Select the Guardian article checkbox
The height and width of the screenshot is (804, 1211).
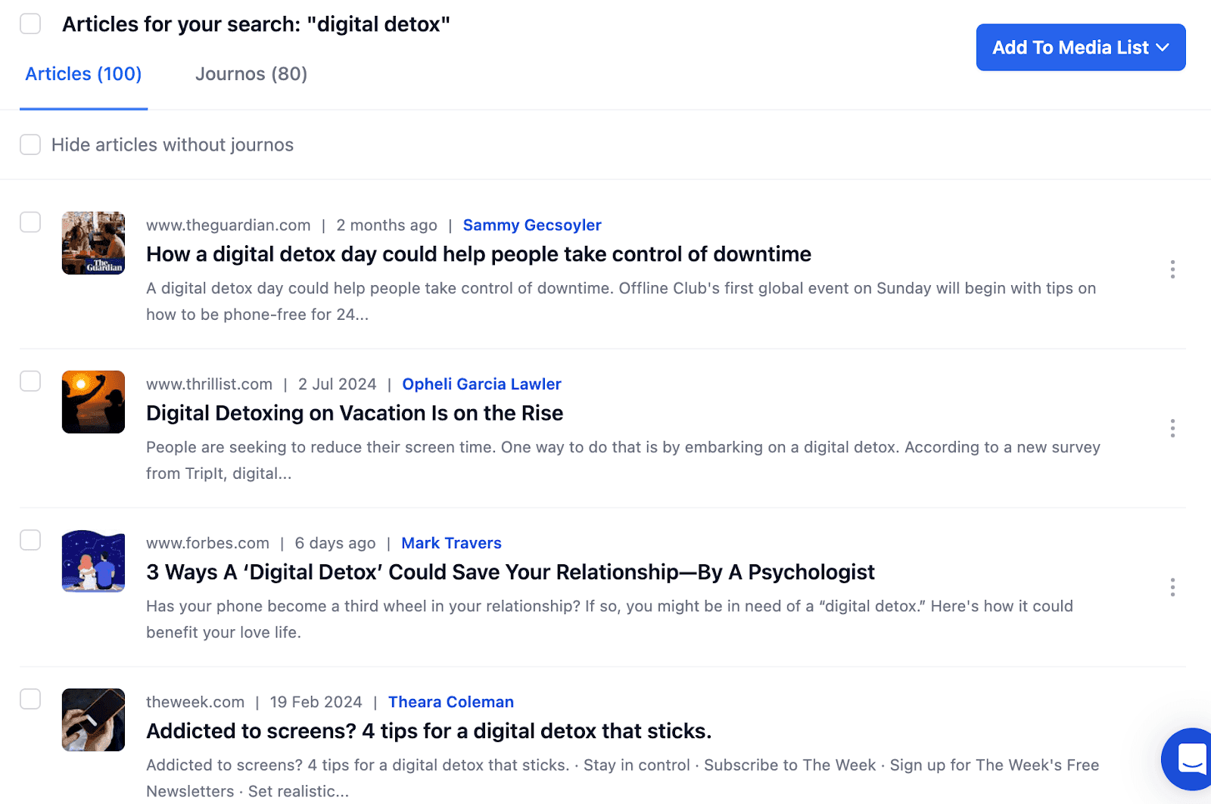tap(30, 222)
